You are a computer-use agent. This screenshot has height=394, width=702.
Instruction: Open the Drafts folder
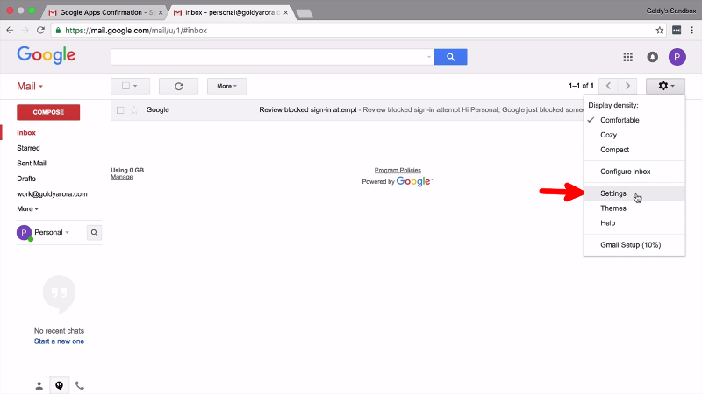pos(26,179)
